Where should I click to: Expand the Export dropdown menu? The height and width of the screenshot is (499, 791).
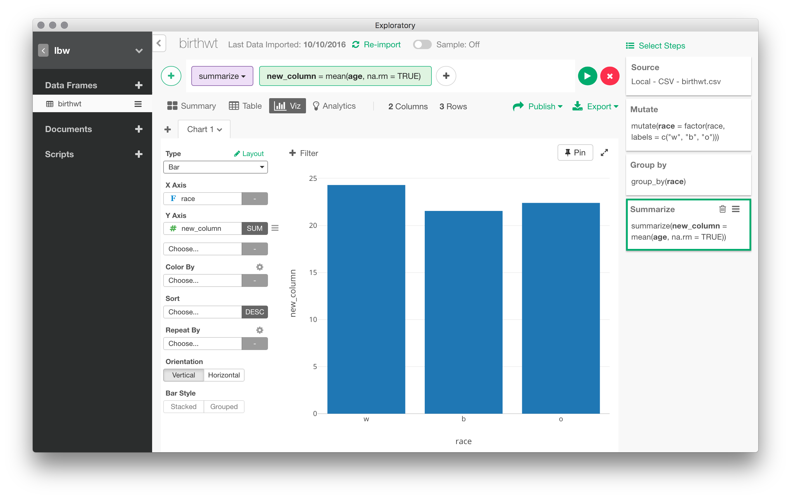pos(596,106)
